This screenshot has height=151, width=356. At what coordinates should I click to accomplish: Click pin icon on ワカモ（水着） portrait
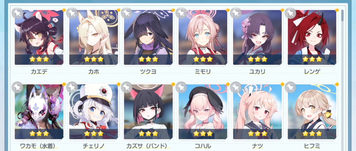tap(17, 87)
